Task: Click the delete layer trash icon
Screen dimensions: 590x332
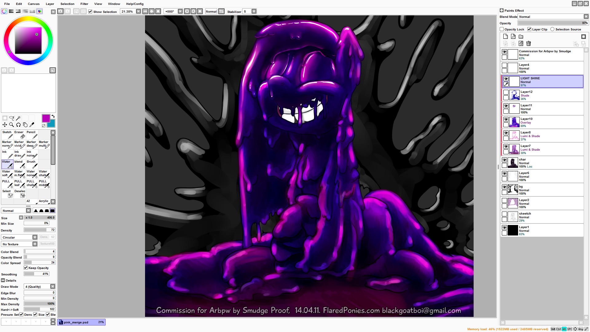Action: click(x=529, y=44)
